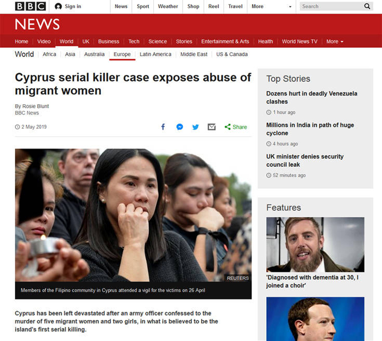Select the Business news section
Viewport: 382px width, 341px height.
coord(108,42)
